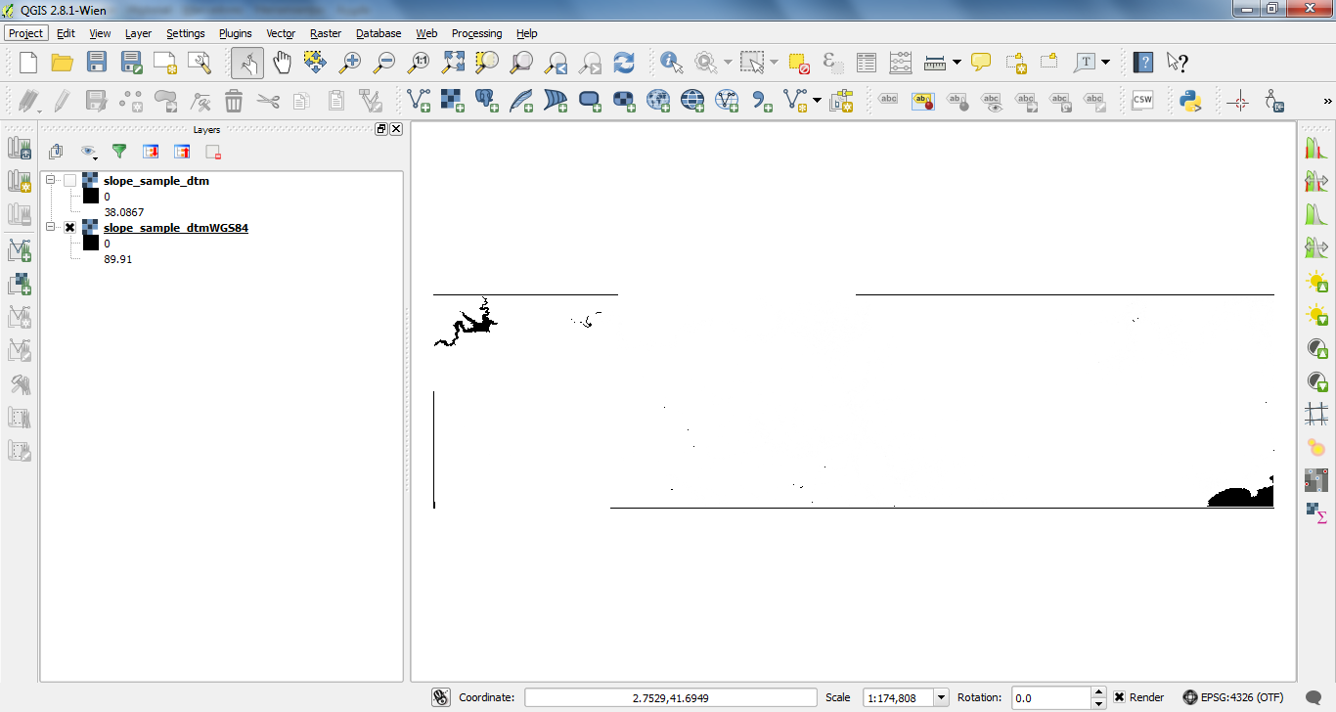The width and height of the screenshot is (1336, 712).
Task: Open the Processing menu
Action: point(476,33)
